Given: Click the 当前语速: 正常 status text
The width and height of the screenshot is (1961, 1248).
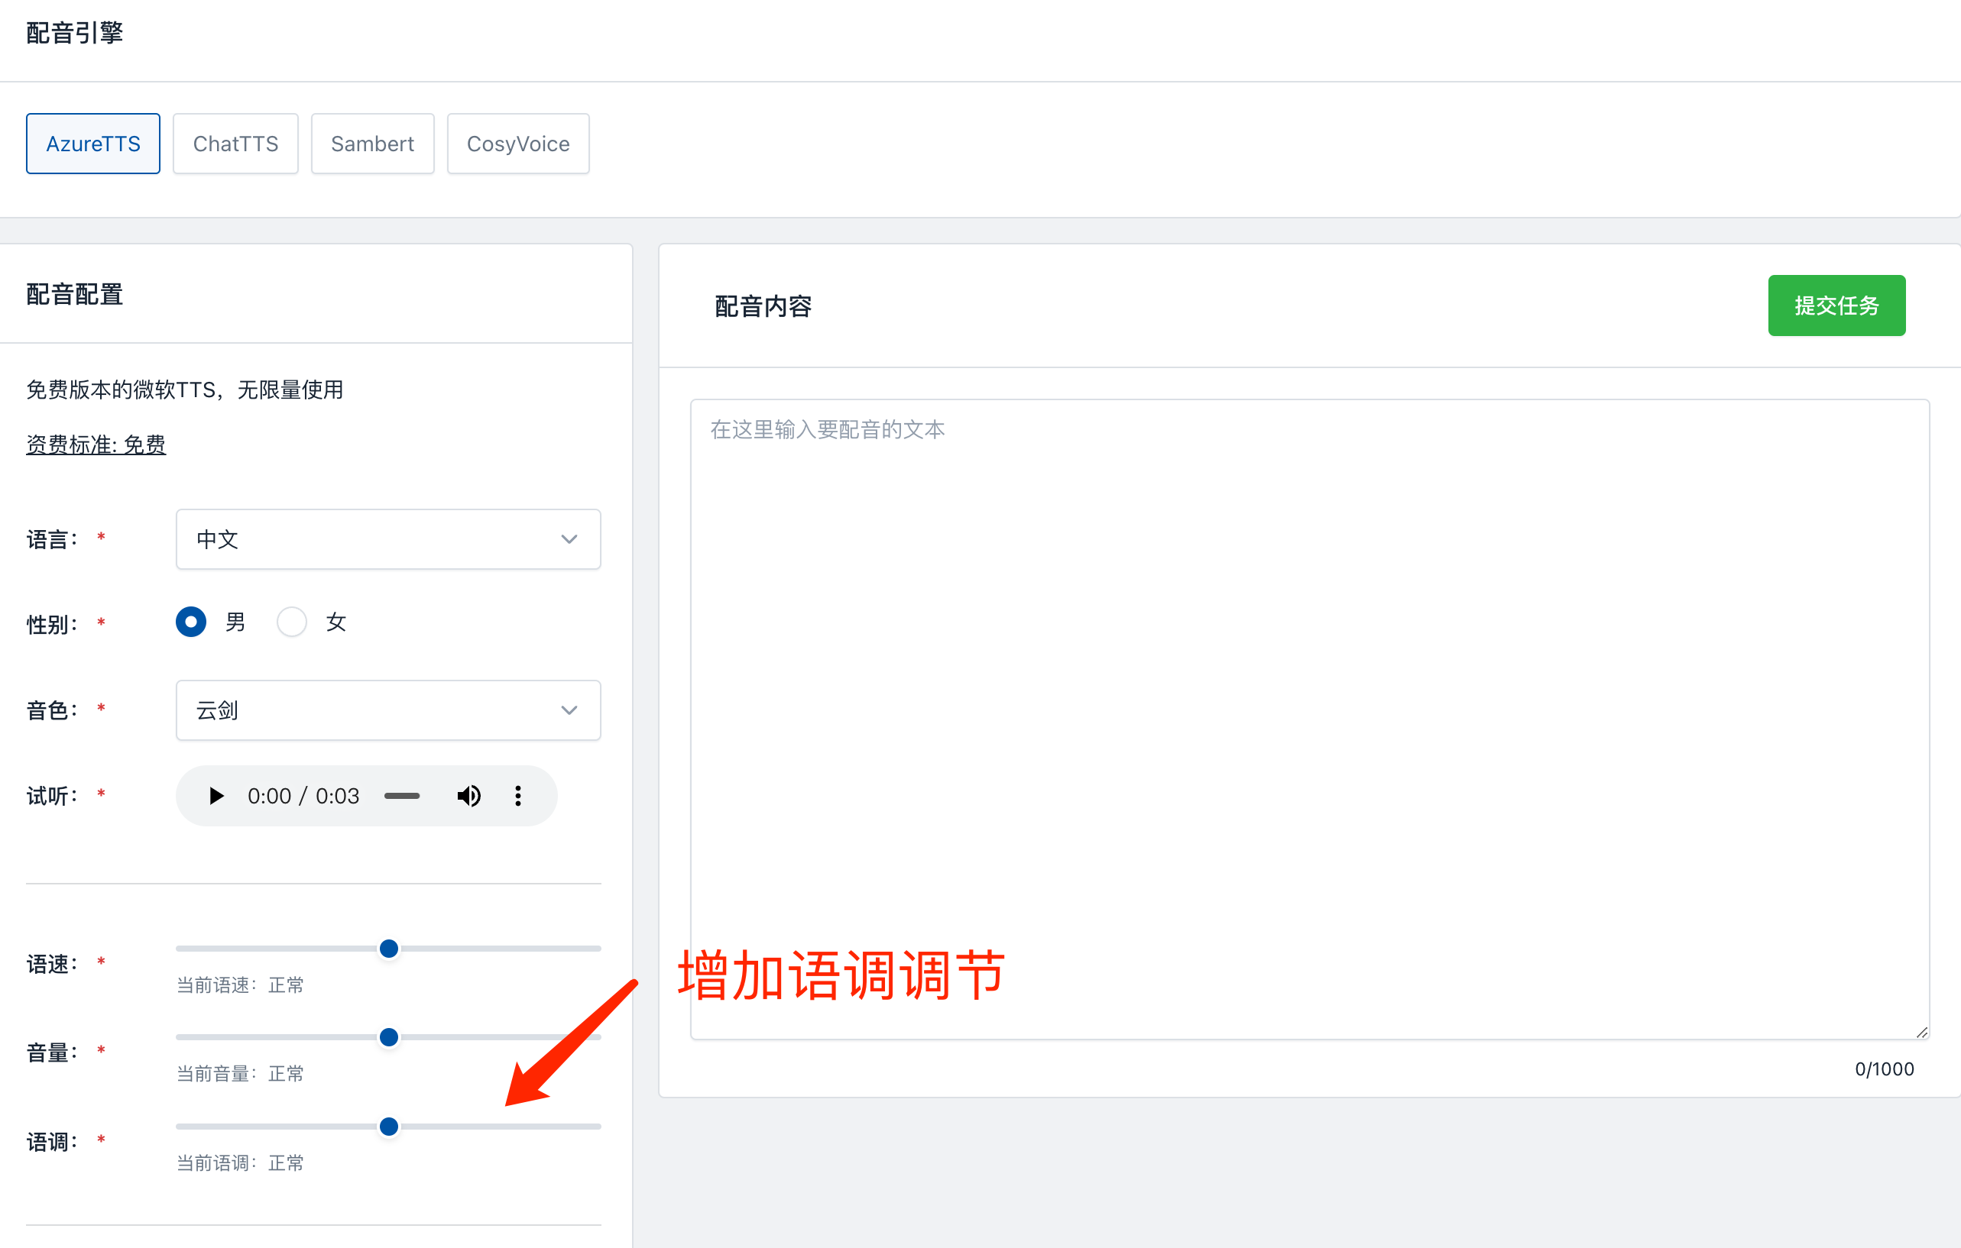Looking at the screenshot, I should 240,985.
